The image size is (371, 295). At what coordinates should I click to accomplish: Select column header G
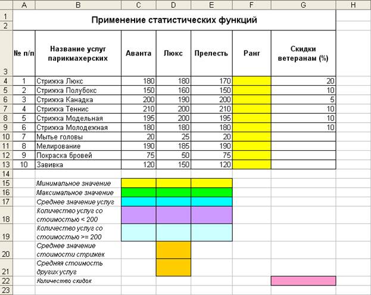click(303, 5)
